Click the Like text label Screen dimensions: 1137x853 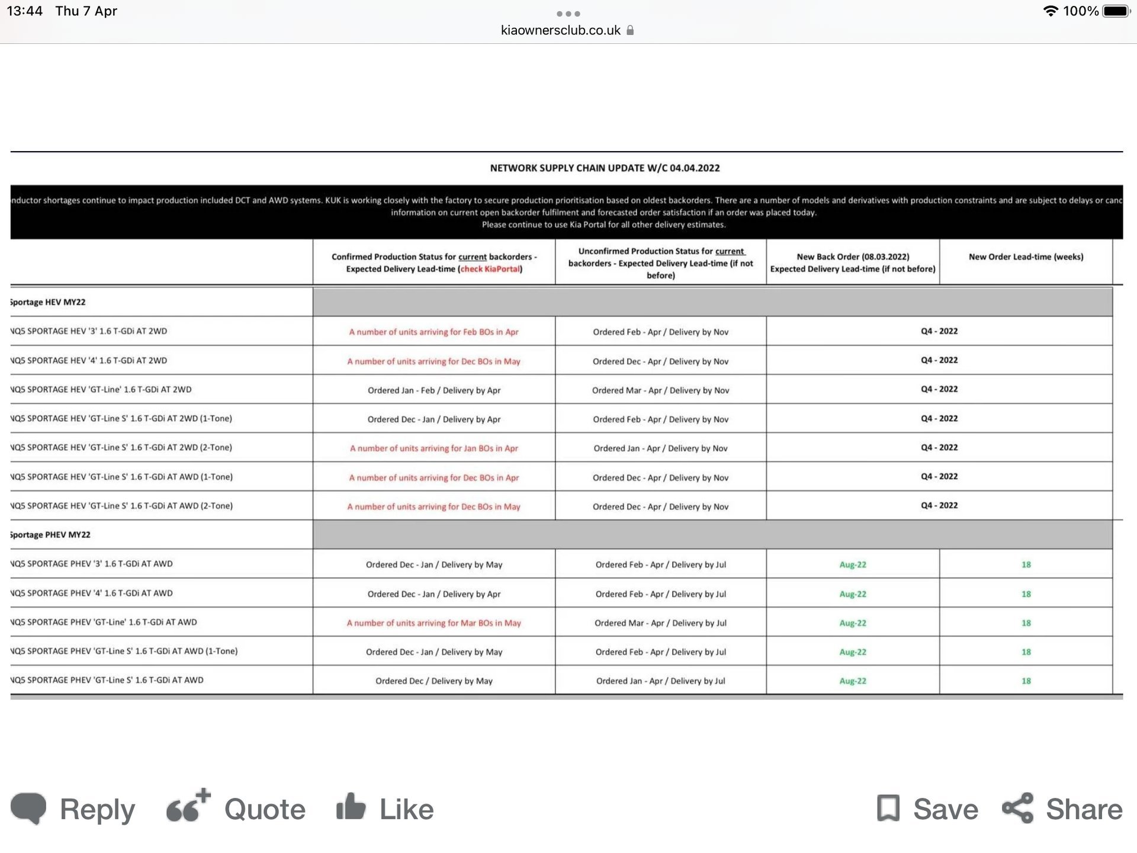pyautogui.click(x=406, y=809)
